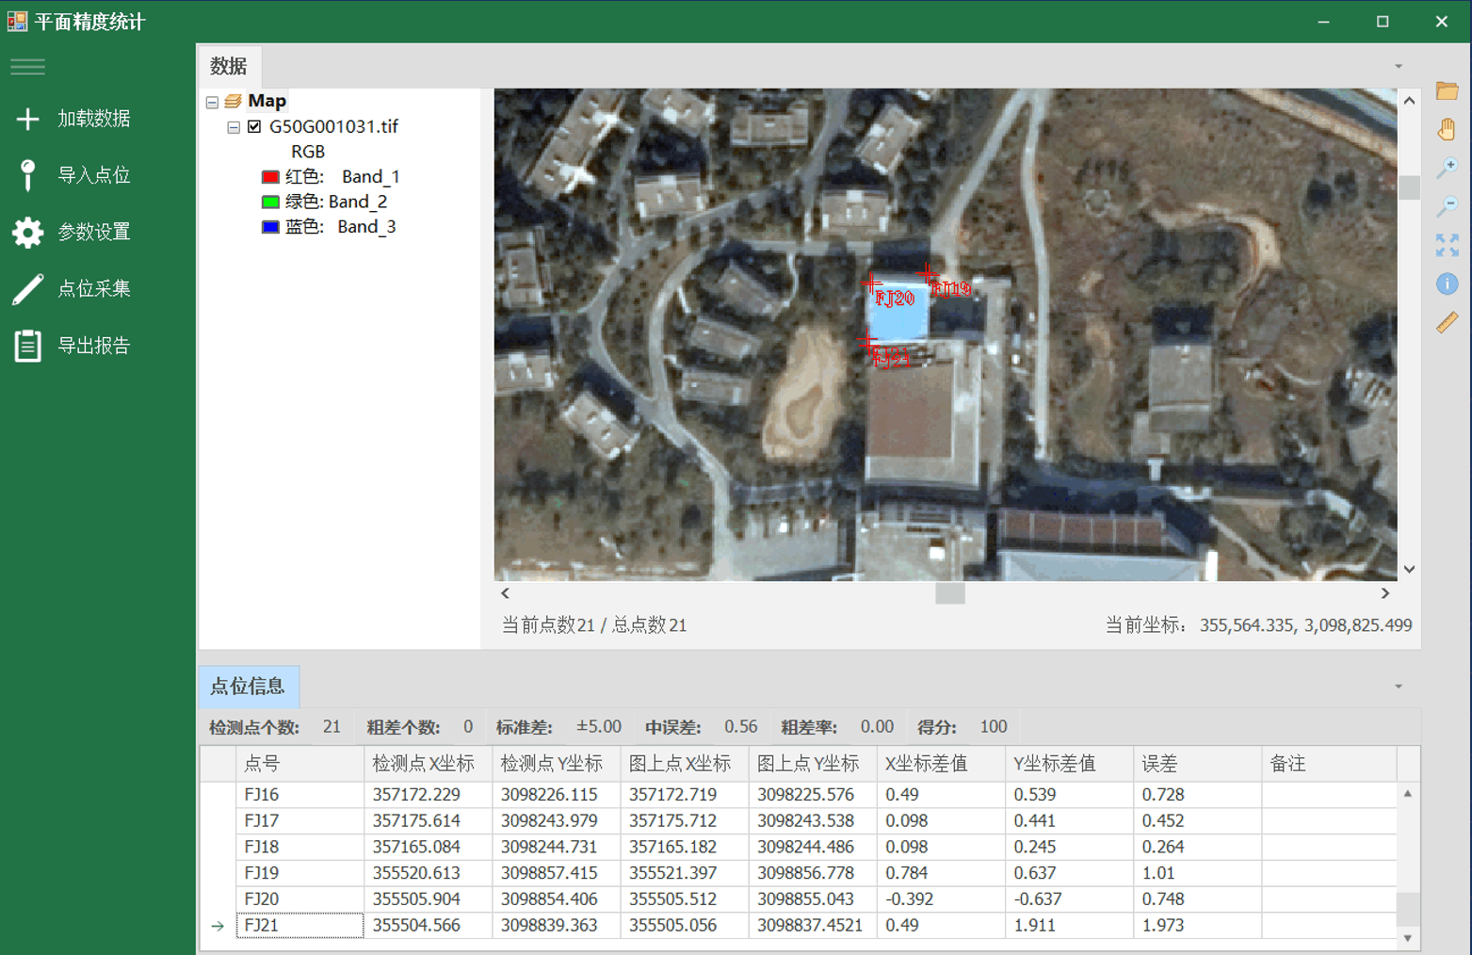1472x955 pixels.
Task: Click the 误差 column header
Action: click(x=1198, y=764)
